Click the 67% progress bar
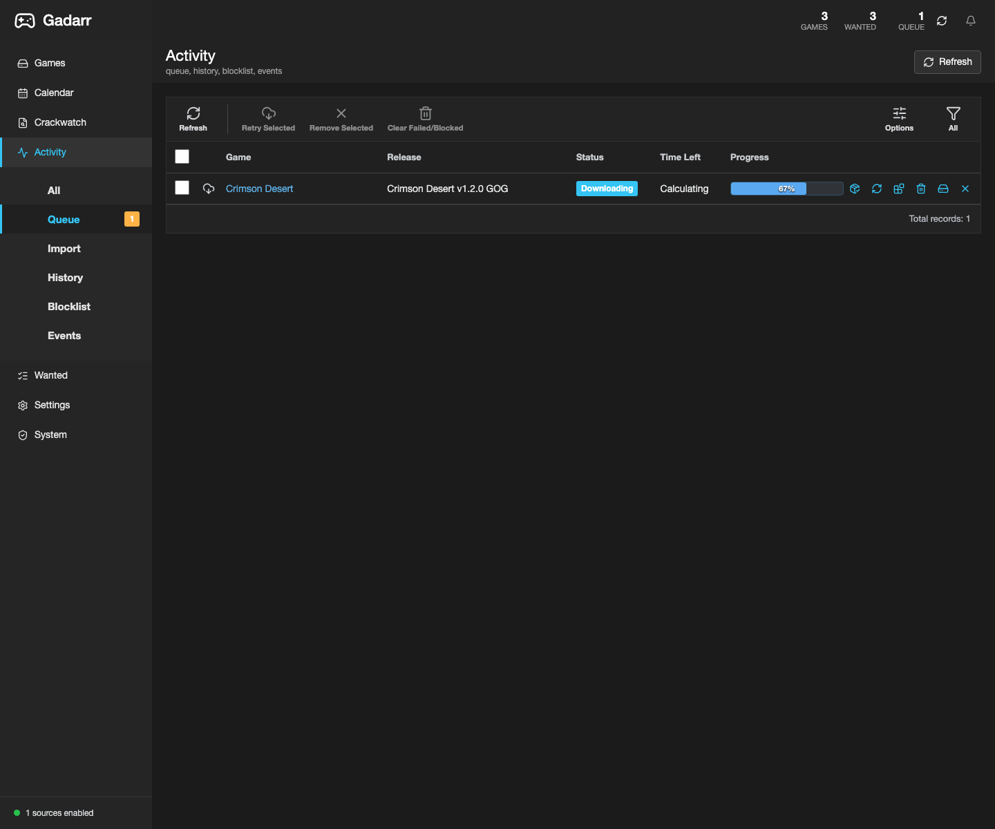The height and width of the screenshot is (829, 995). [x=787, y=189]
